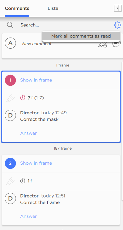Add a video comment bubble icon
This screenshot has height=230, width=123.
[116, 44]
